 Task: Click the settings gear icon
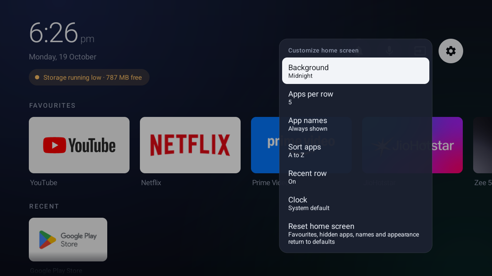click(450, 51)
